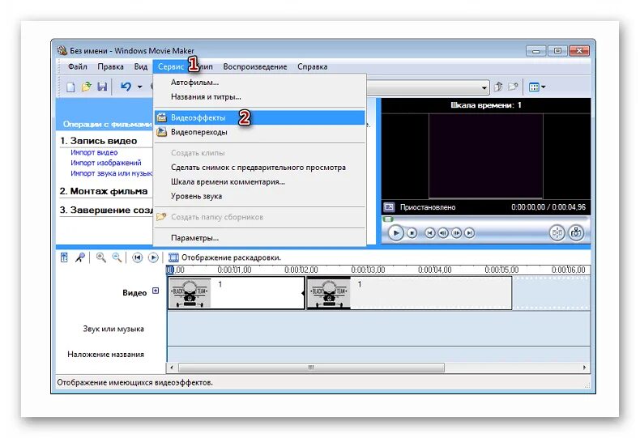Click the Take Picture camera icon
The width and height of the screenshot is (640, 438).
(x=576, y=233)
